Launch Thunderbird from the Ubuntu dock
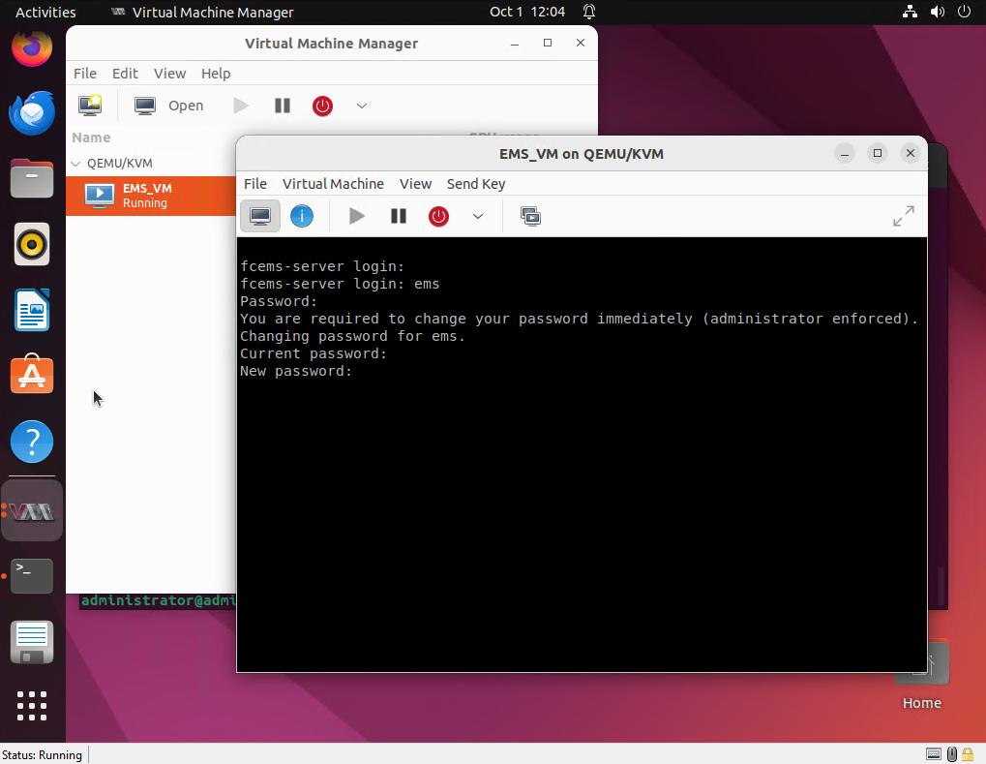Screen dimensions: 986x764 click(32, 113)
